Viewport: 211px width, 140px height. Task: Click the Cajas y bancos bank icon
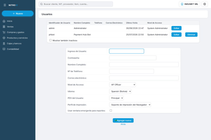[x=4, y=44]
